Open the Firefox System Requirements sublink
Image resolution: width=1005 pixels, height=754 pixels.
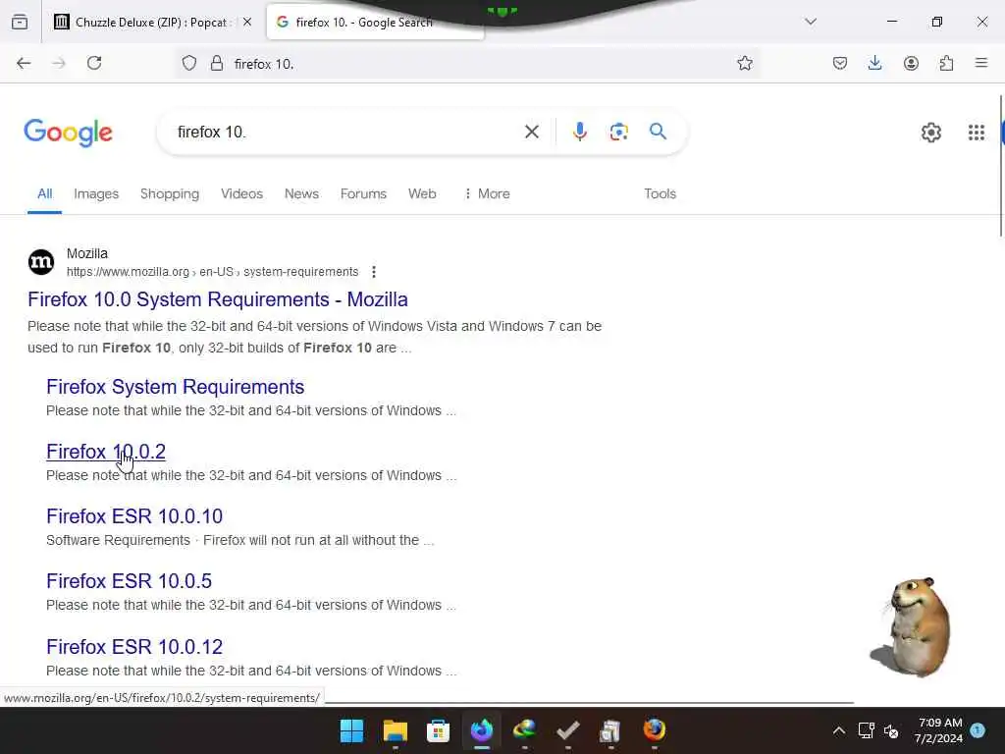pyautogui.click(x=175, y=387)
